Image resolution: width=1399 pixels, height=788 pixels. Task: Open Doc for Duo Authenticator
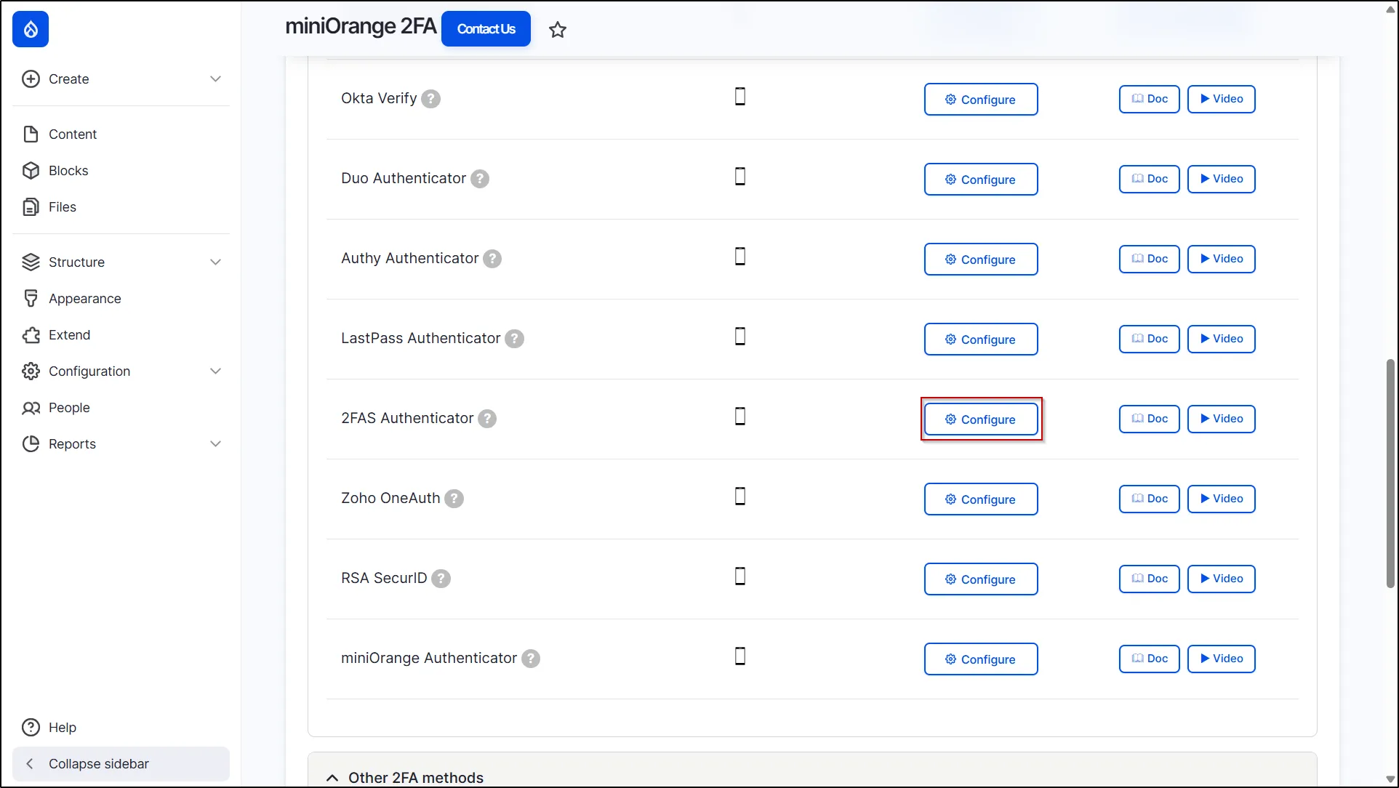click(1150, 179)
